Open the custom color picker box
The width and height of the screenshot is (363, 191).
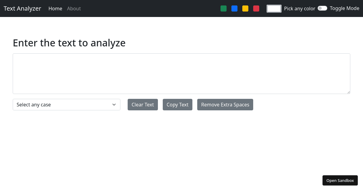tap(274, 8)
